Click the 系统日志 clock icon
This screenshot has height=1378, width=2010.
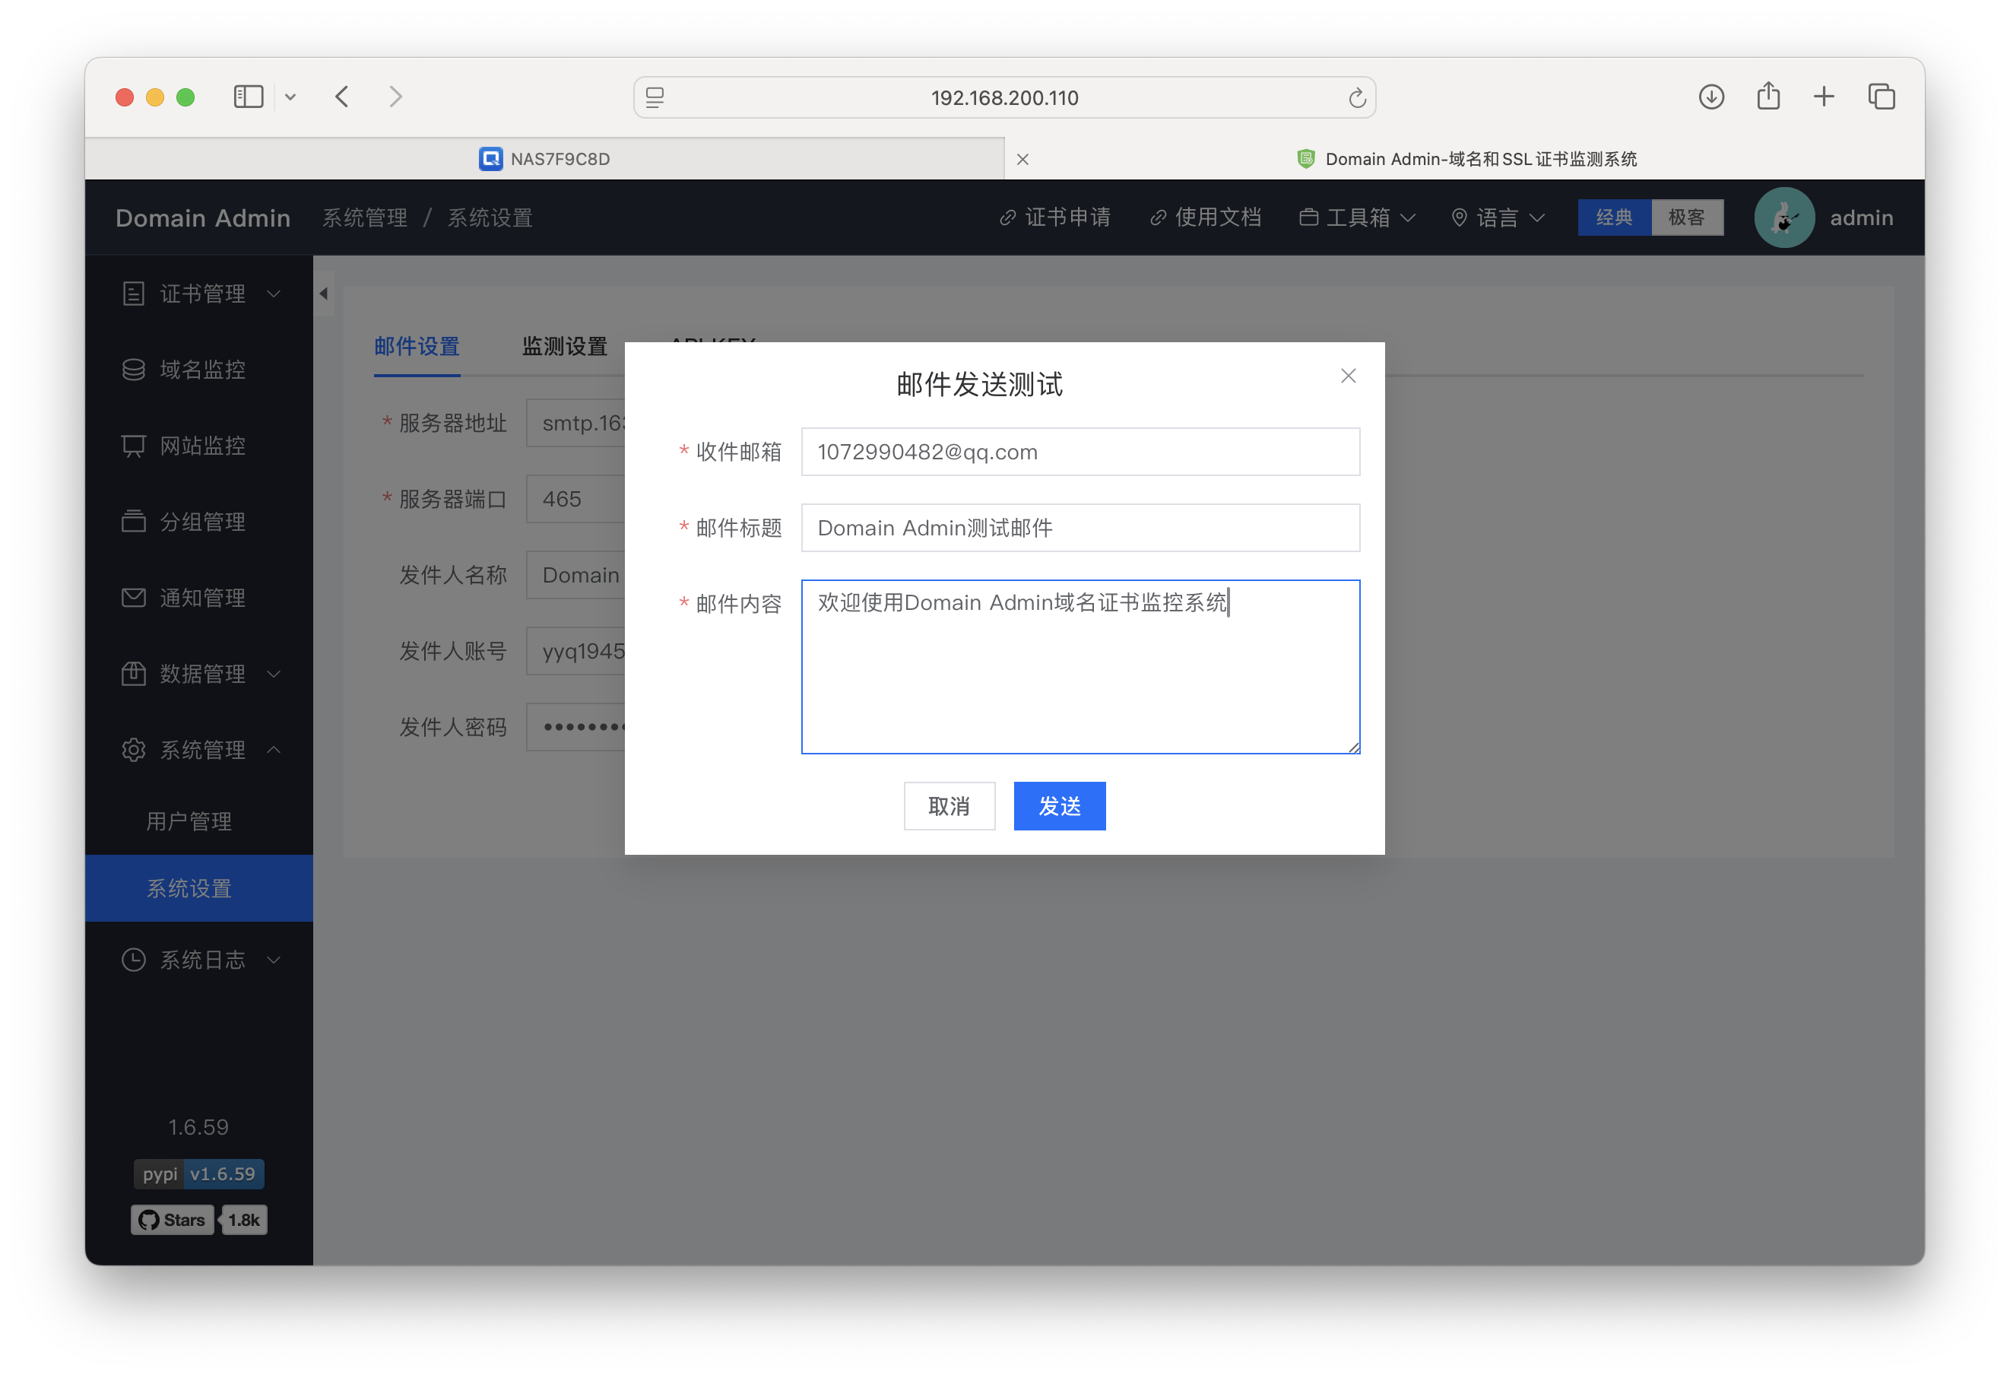click(133, 960)
